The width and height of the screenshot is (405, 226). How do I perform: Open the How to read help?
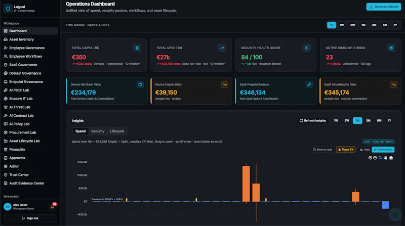[322, 150]
